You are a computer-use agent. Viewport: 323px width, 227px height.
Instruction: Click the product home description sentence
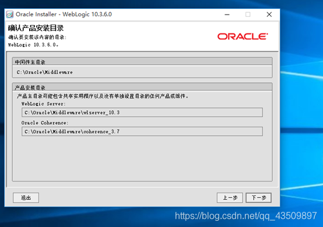click(x=103, y=96)
